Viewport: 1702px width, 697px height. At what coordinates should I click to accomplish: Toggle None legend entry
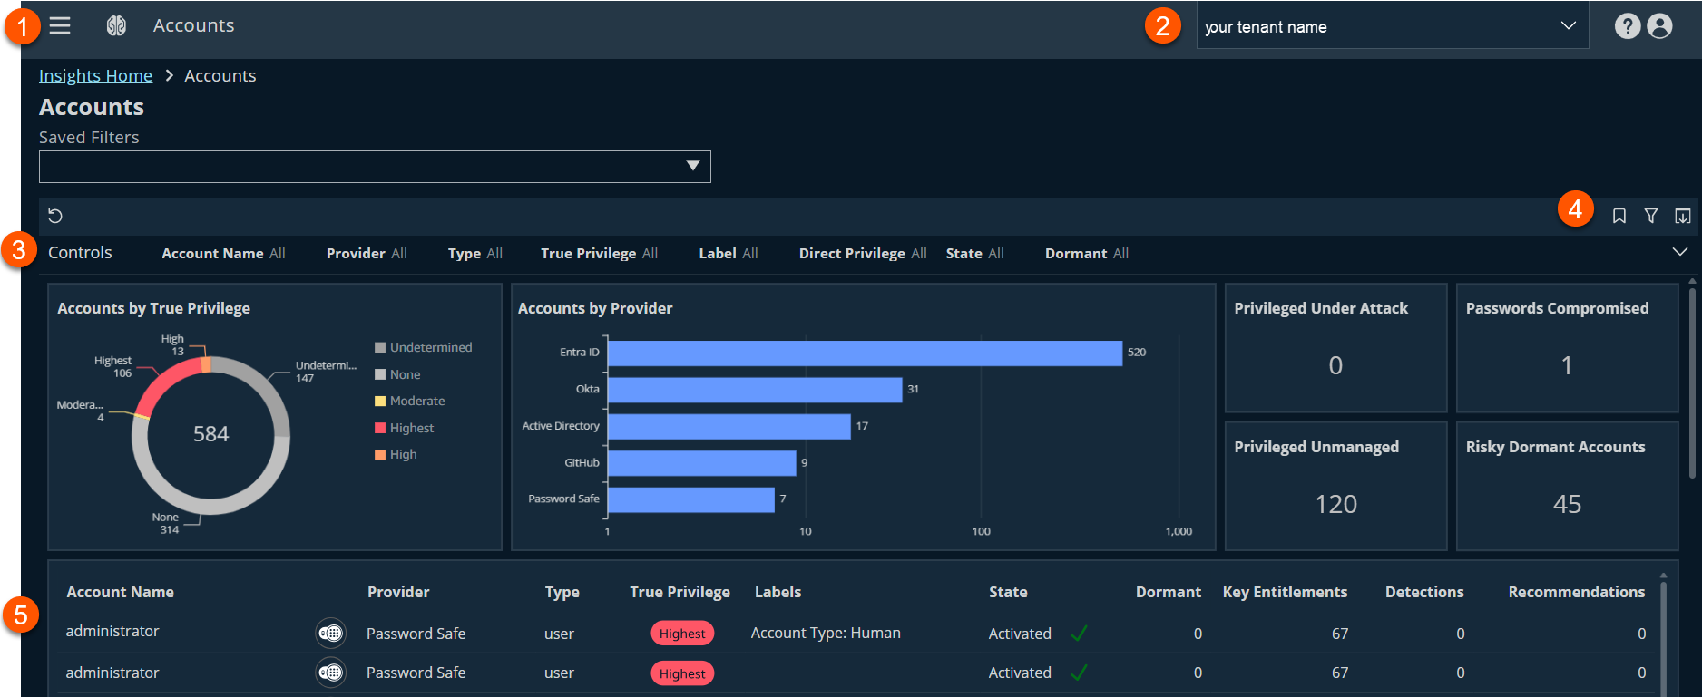(x=397, y=374)
